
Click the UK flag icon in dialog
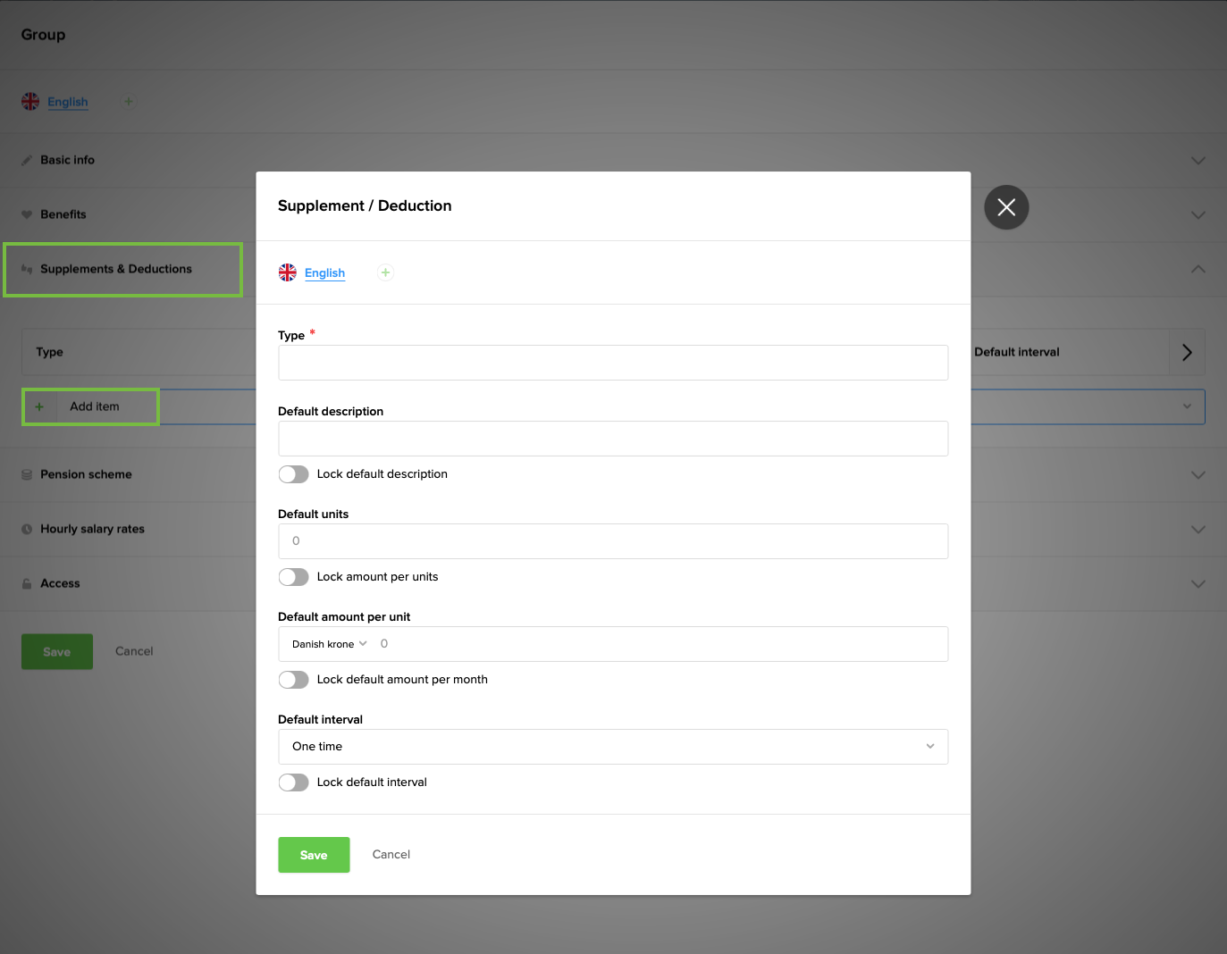pyautogui.click(x=288, y=272)
